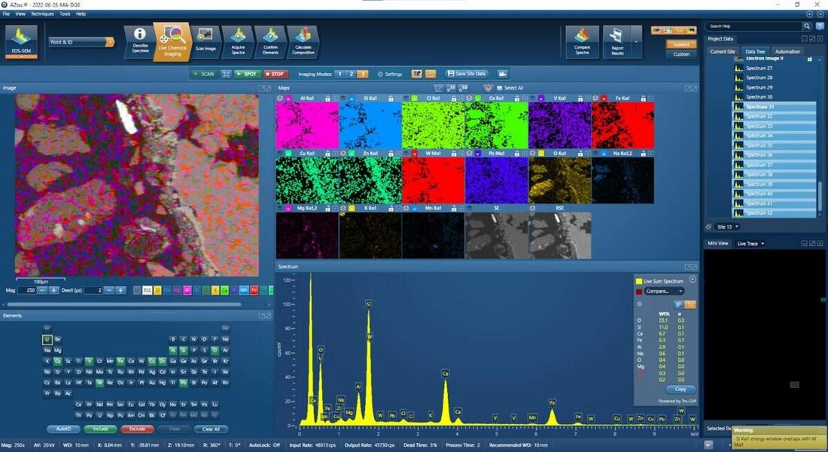828x452 pixels.
Task: Click the Compare Spectra icon
Action: pos(582,39)
